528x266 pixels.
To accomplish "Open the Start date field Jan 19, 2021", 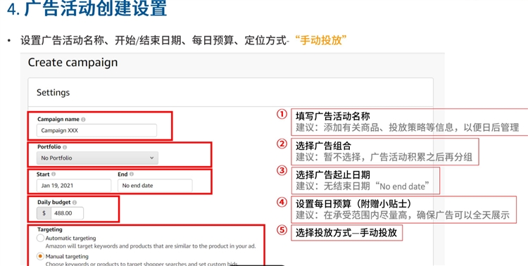I will 74,186.
